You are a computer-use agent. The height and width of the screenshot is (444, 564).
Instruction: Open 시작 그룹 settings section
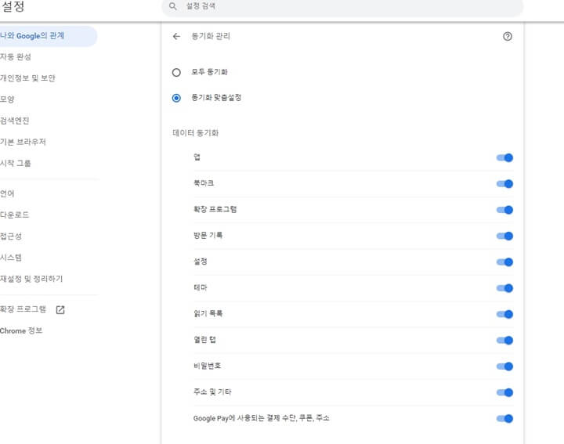point(16,163)
